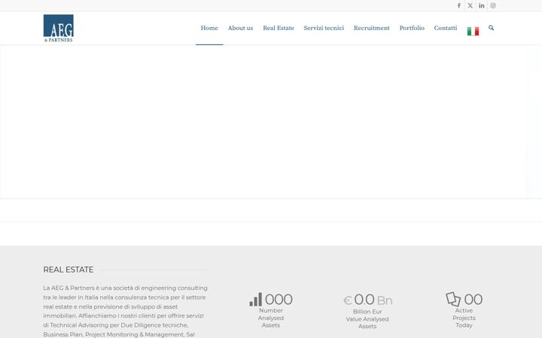Click the Active Projects Today label
Viewport: 542px width, 338px height.
tap(464, 318)
